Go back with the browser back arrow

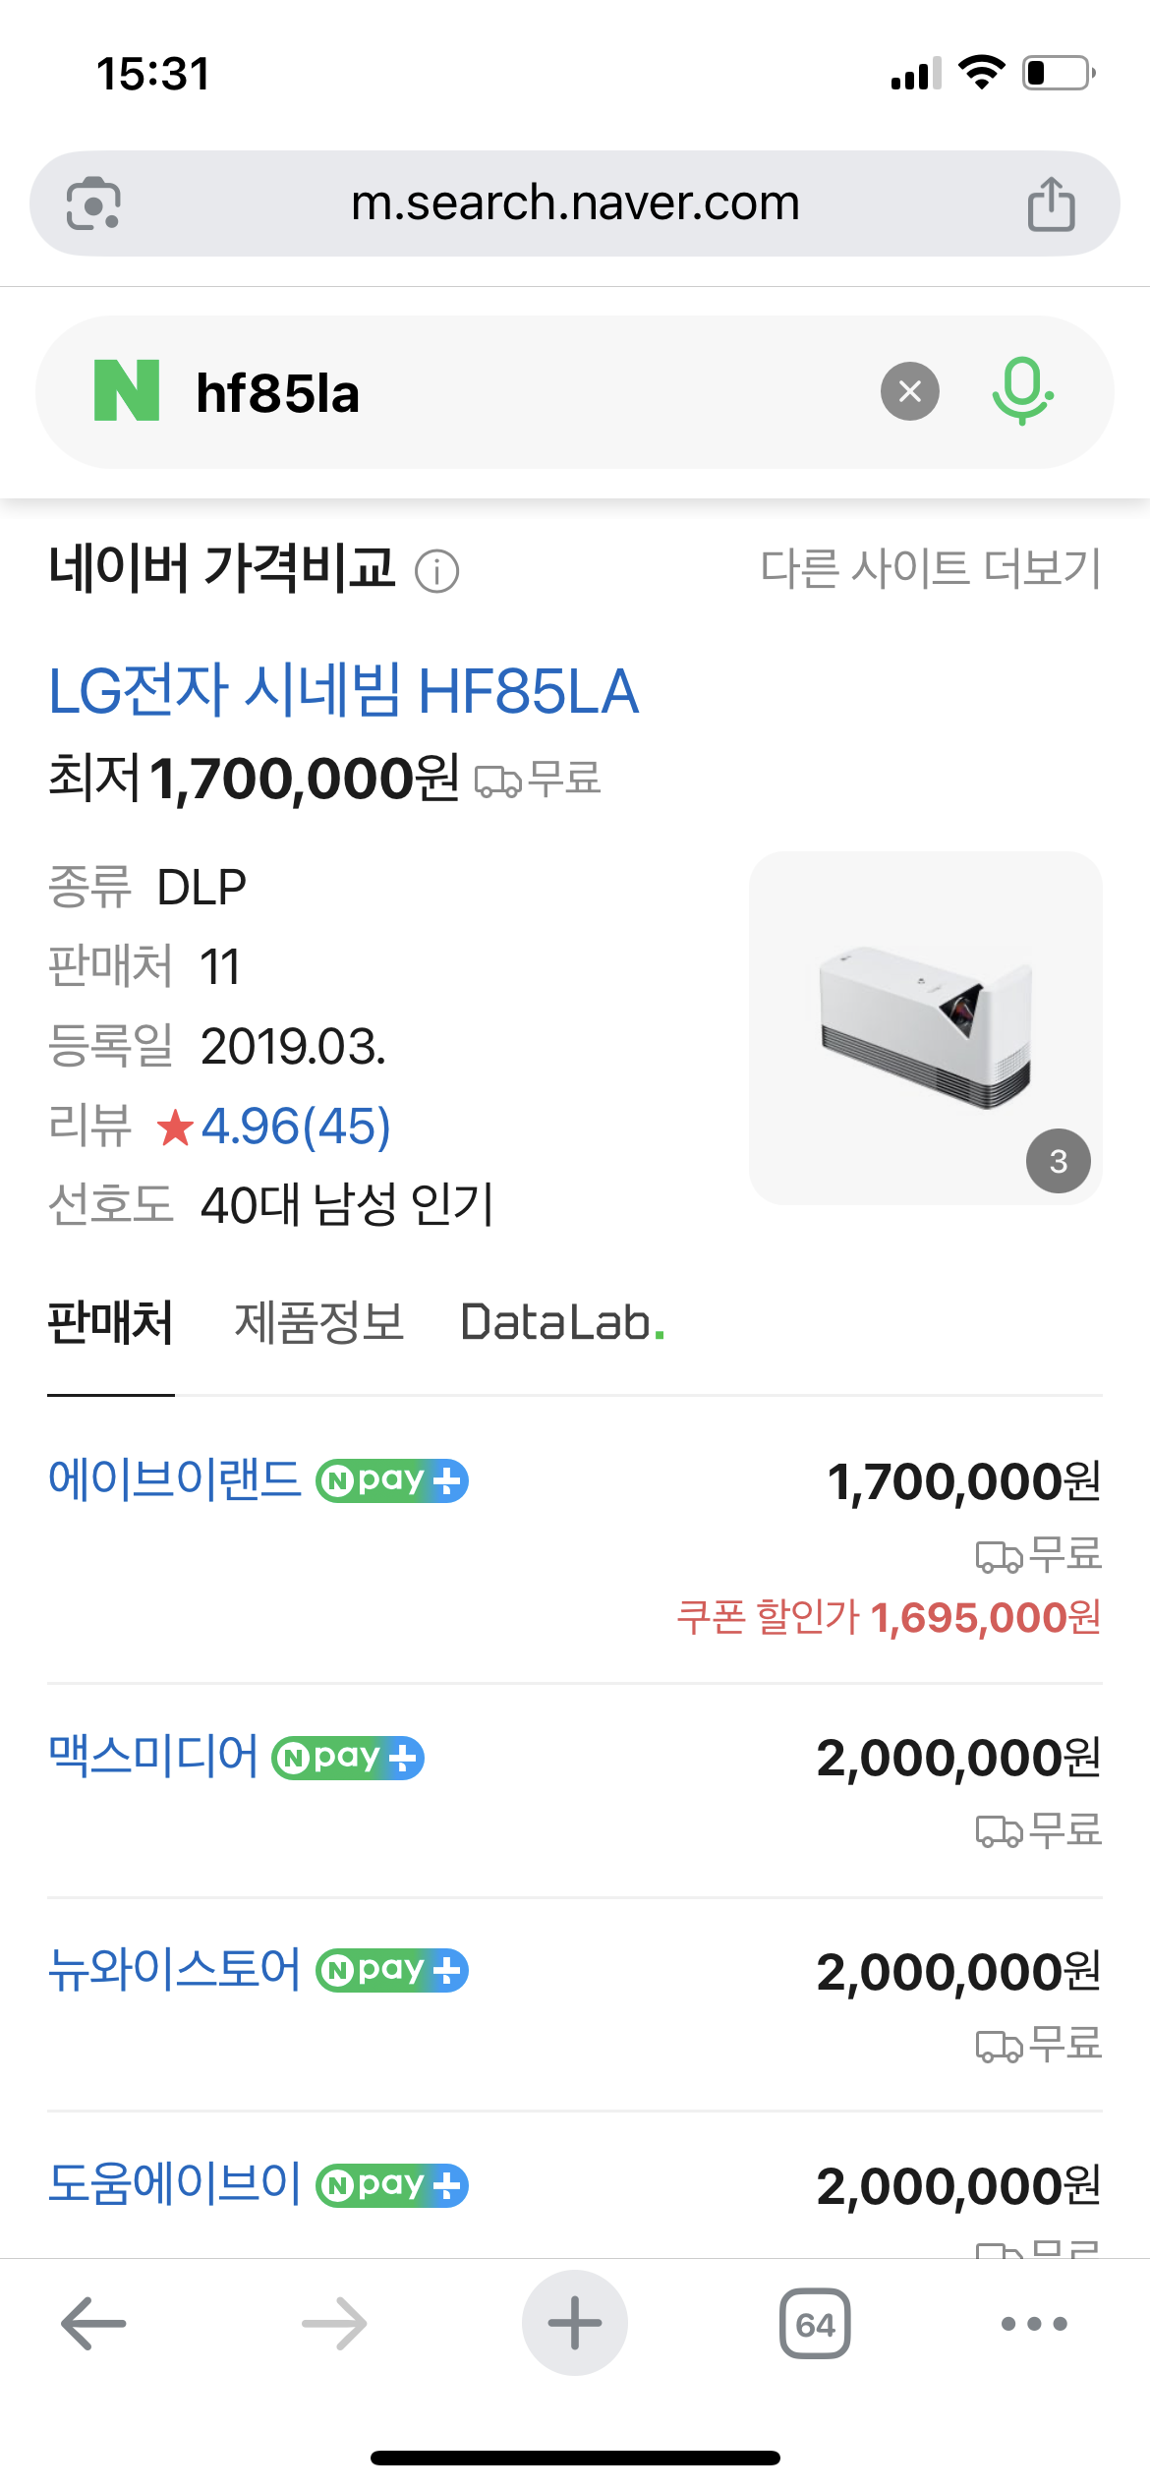pyautogui.click(x=93, y=2324)
